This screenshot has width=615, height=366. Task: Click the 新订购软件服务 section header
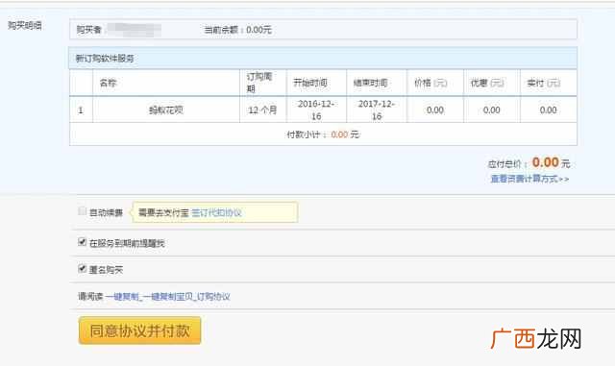[323, 58]
